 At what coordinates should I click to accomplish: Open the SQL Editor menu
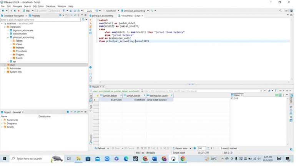coord(38,6)
